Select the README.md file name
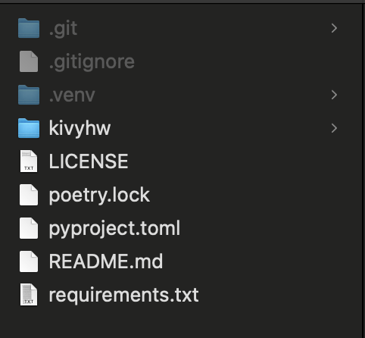The height and width of the screenshot is (338, 365). [x=106, y=261]
